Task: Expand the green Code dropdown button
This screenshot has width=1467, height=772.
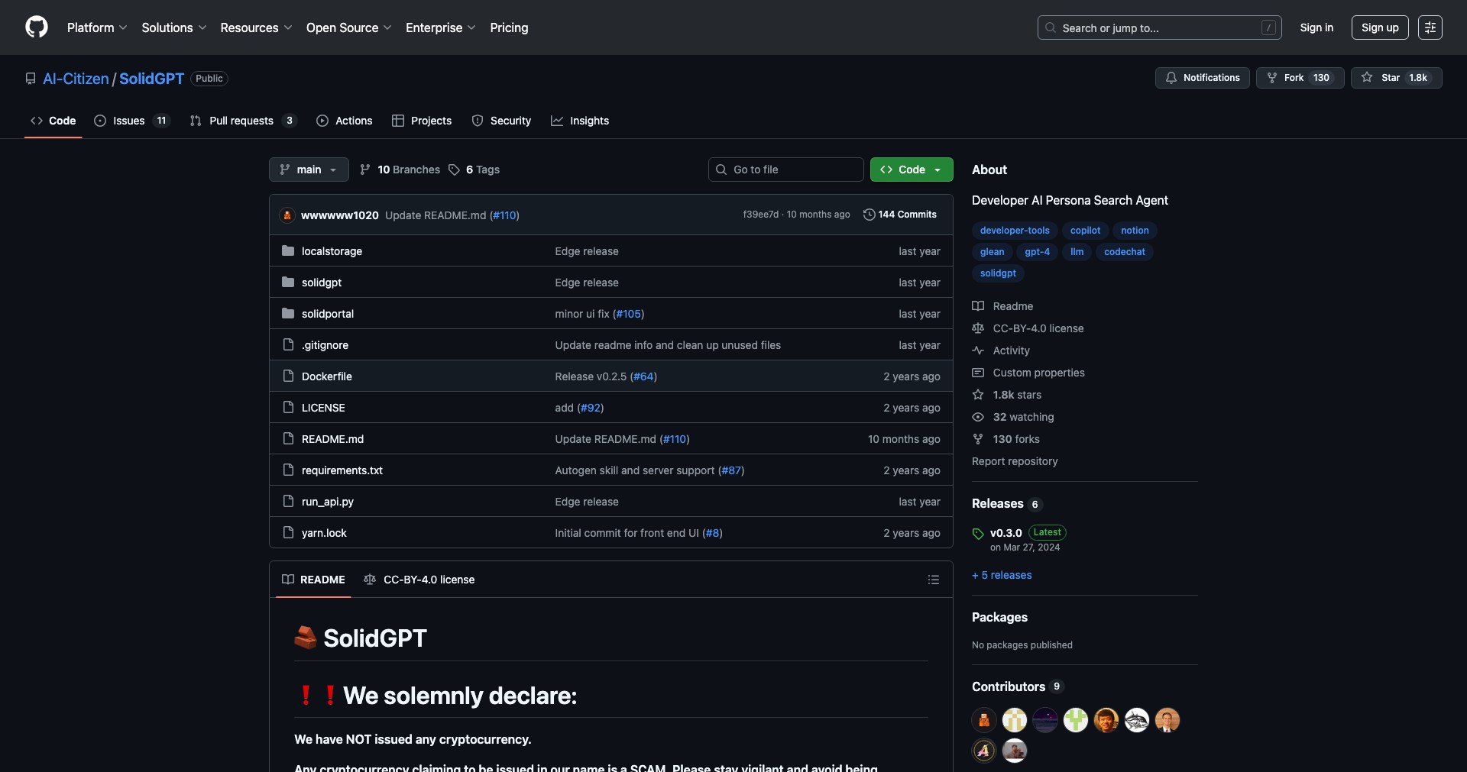Action: pos(912,170)
